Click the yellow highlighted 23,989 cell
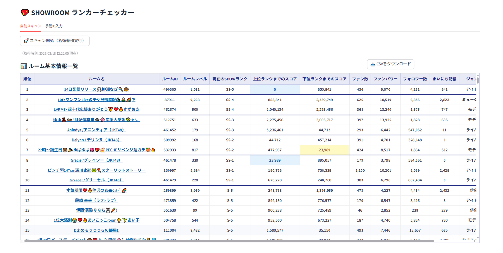This screenshot has width=503, height=253. pos(324,150)
